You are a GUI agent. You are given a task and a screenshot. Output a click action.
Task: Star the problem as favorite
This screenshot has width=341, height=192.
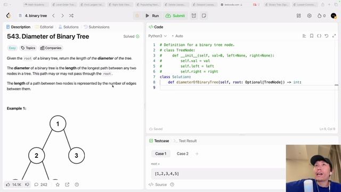click(58, 185)
